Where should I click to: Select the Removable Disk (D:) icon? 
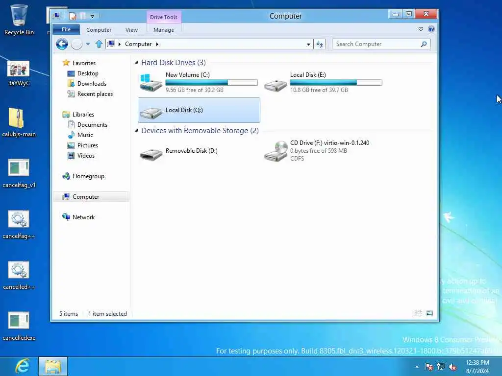(151, 154)
